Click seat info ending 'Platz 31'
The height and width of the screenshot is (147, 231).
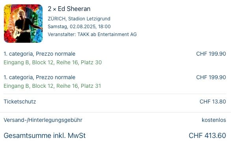pyautogui.click(x=52, y=86)
